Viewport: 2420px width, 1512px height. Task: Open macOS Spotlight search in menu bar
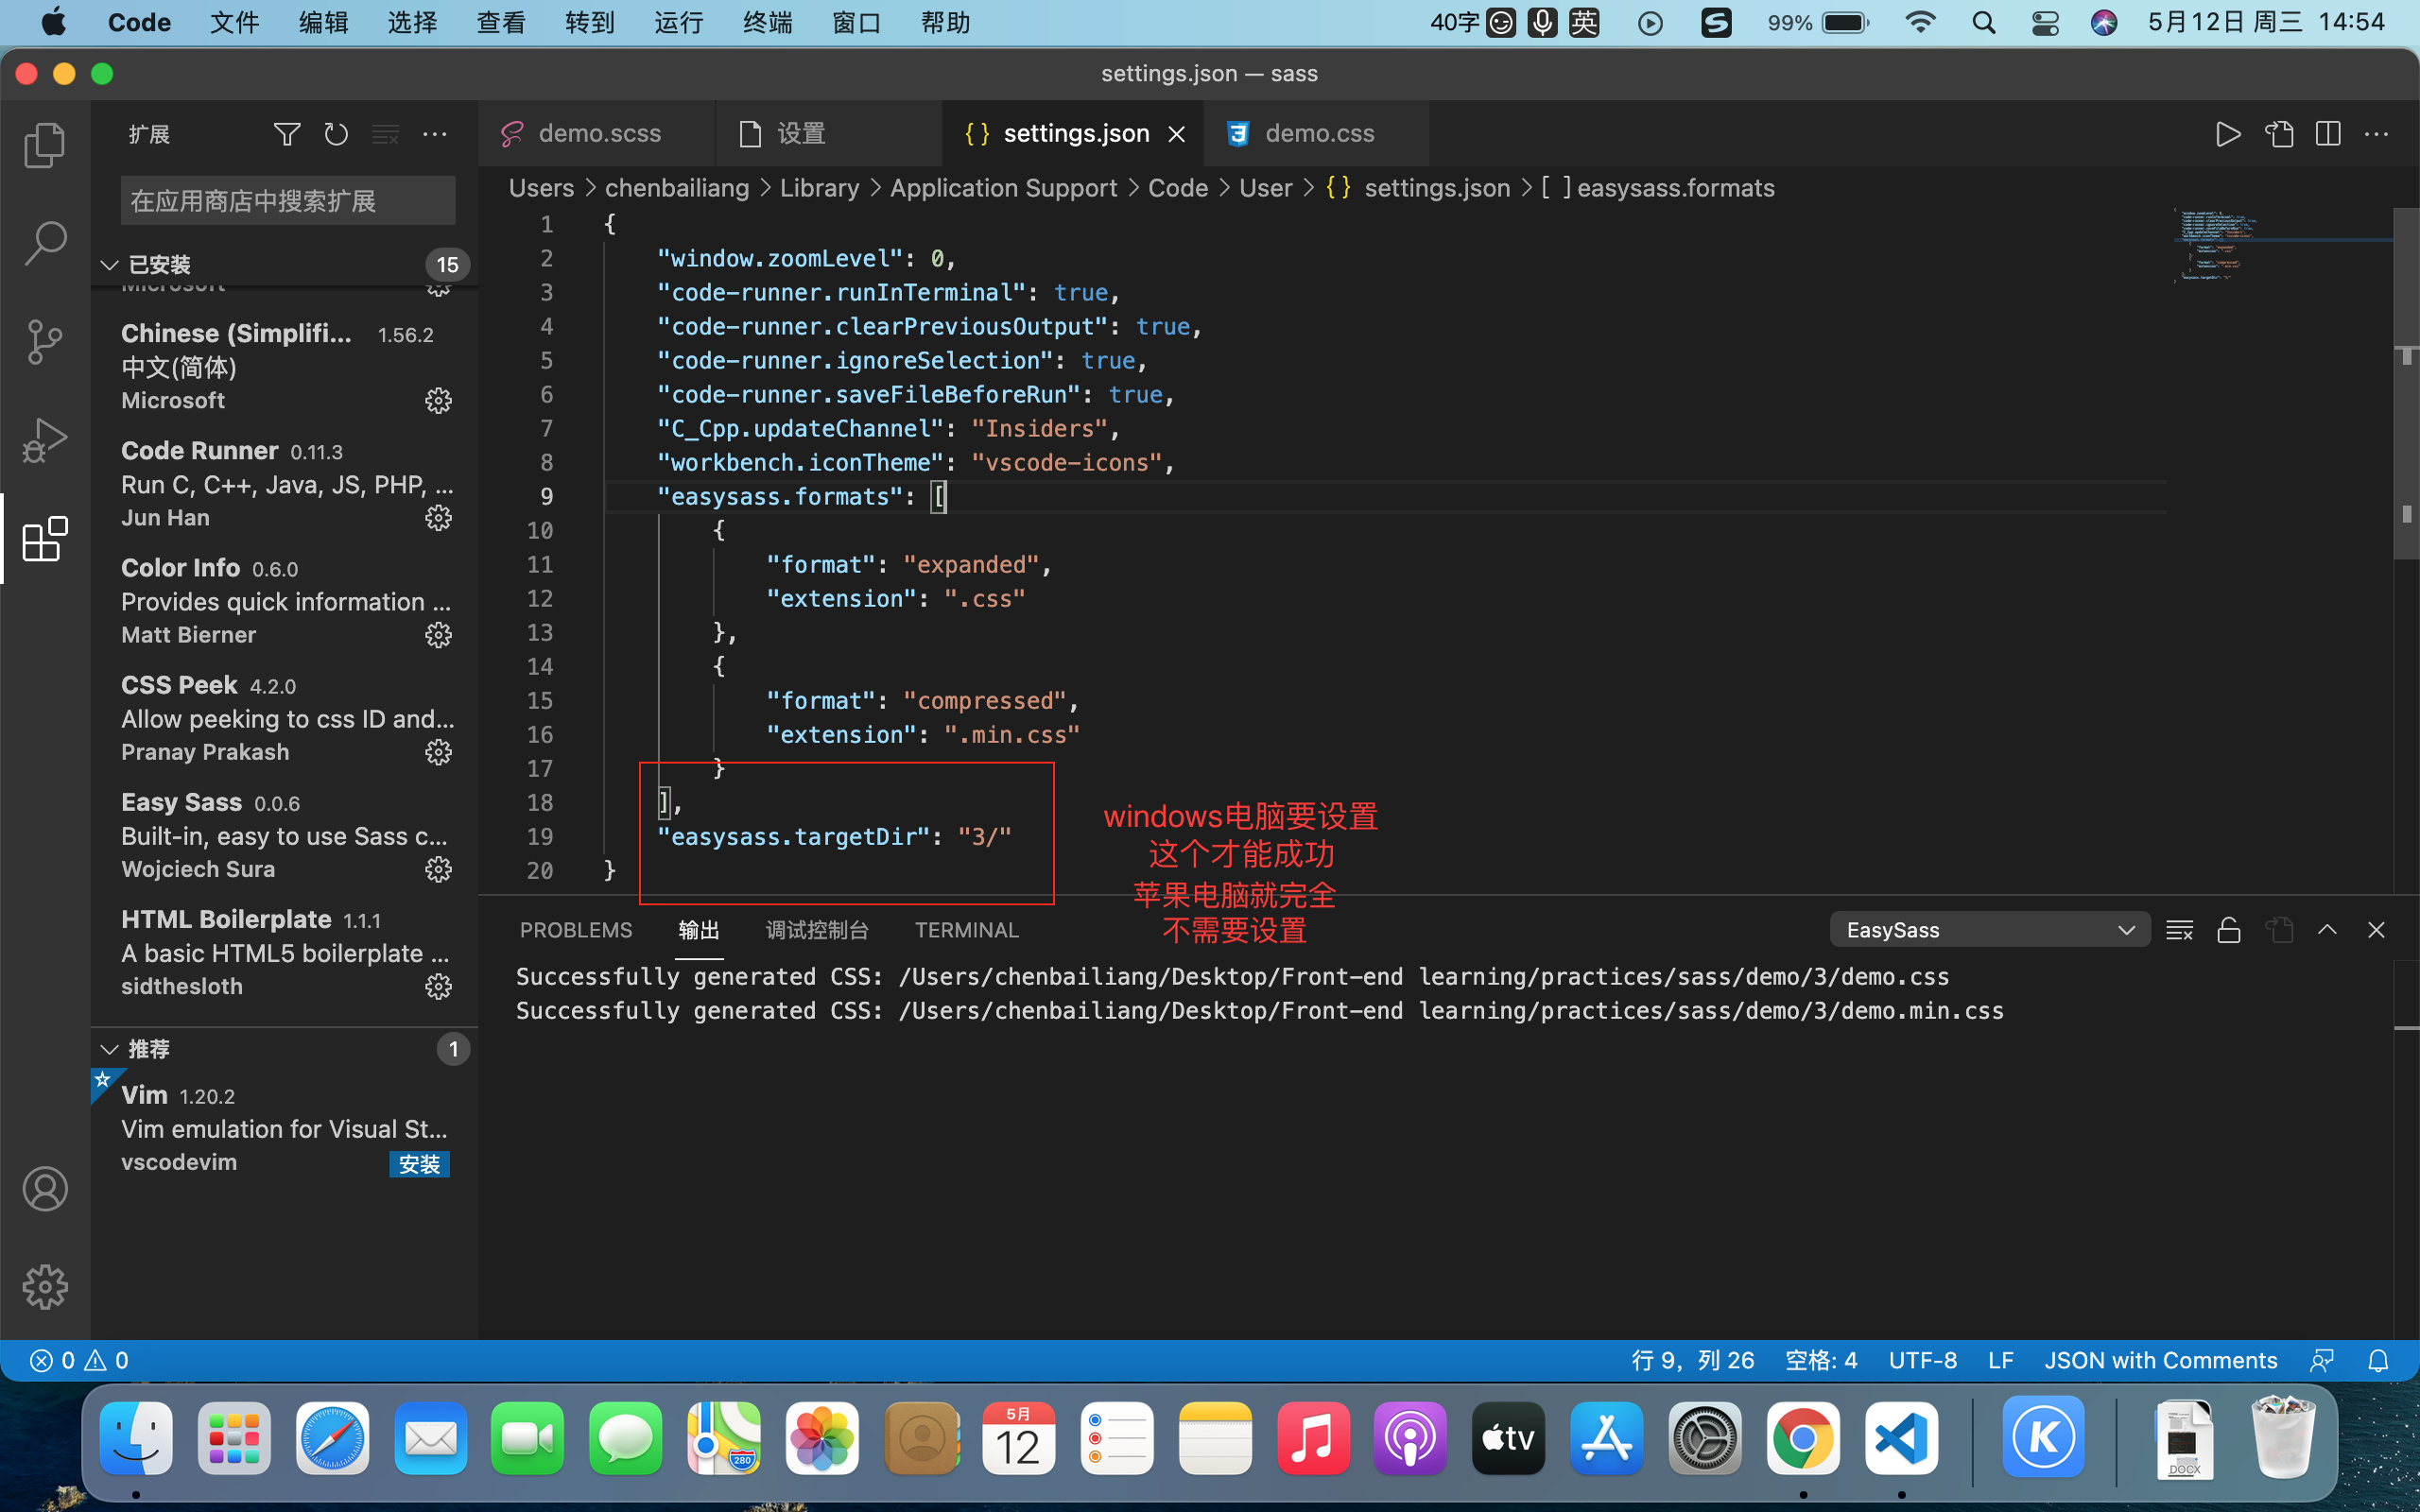(x=1984, y=22)
